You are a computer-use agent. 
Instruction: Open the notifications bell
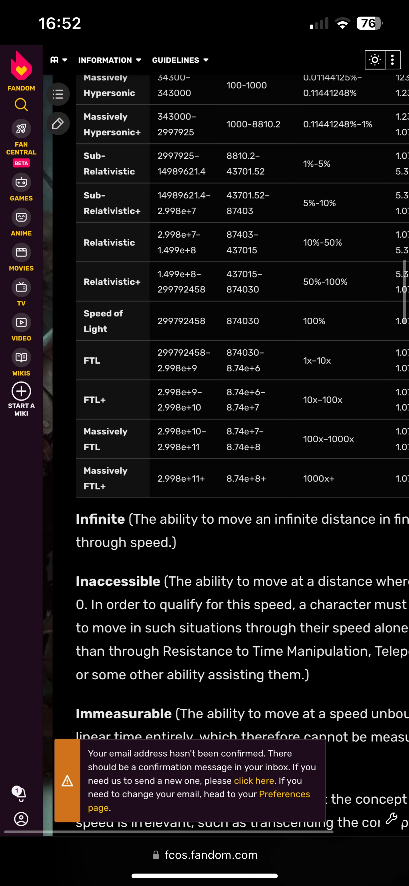pos(21,794)
